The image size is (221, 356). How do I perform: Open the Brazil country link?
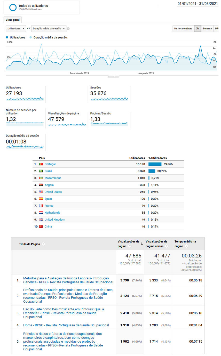tap(49, 171)
